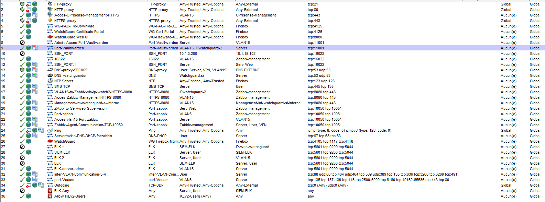The width and height of the screenshot is (545, 202).
Task: Click the 10.1.15.102 destination cell
Action: point(246,54)
